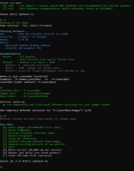Click menu option '[1] Build Thumbnails'
Viewport: 134px width, 171px height.
pos(17,130)
